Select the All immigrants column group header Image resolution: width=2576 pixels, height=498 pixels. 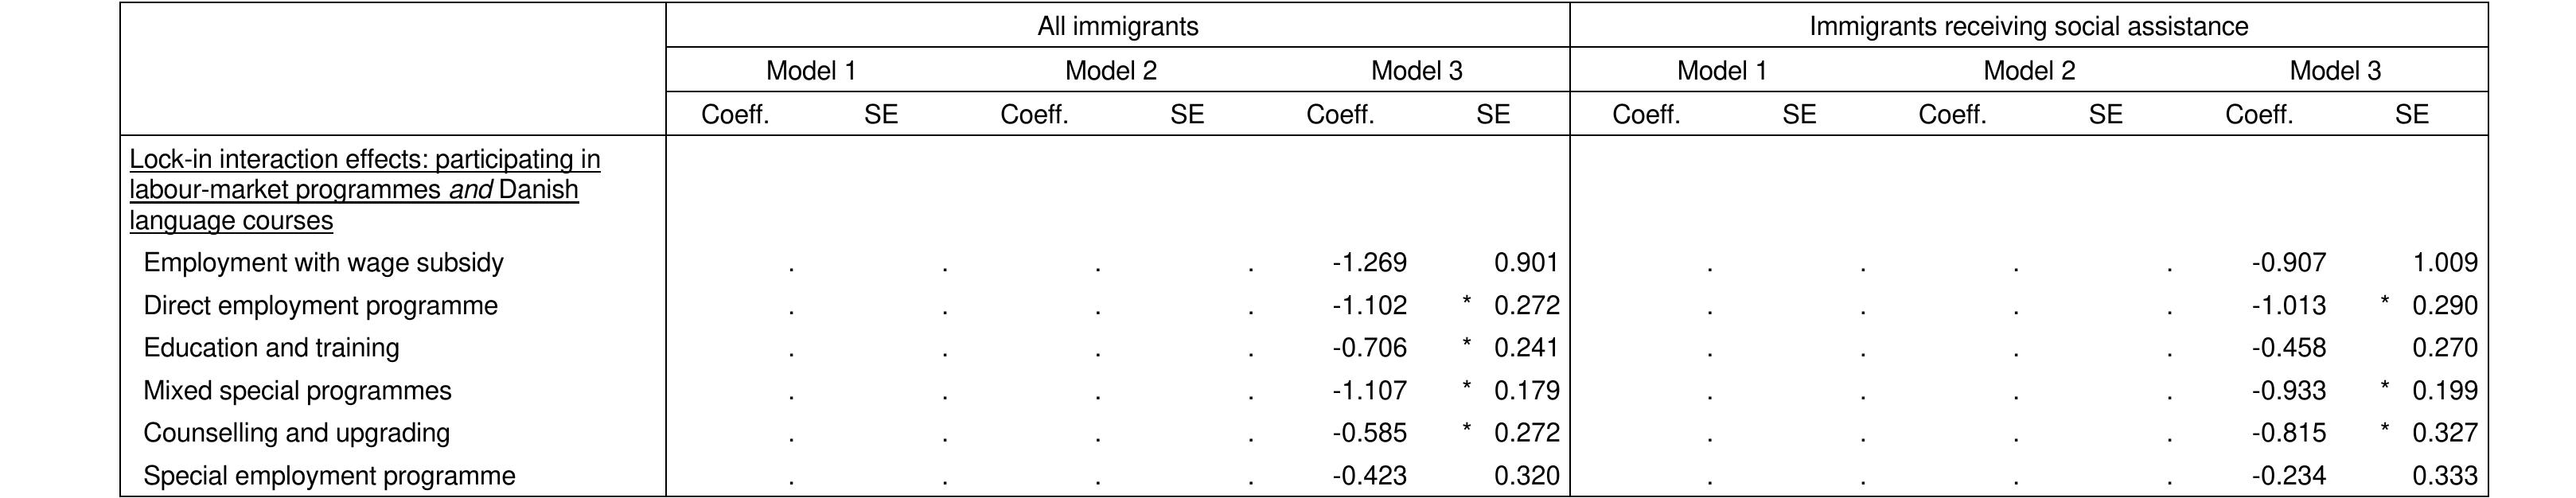pyautogui.click(x=1117, y=26)
